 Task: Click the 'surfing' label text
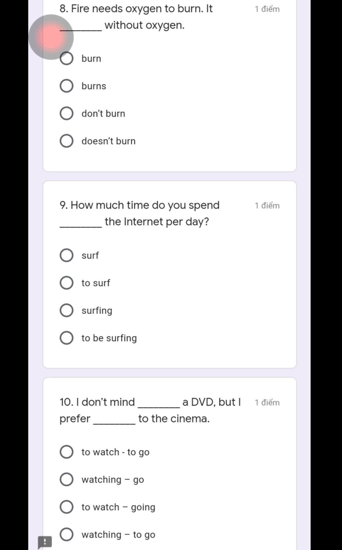click(x=97, y=311)
